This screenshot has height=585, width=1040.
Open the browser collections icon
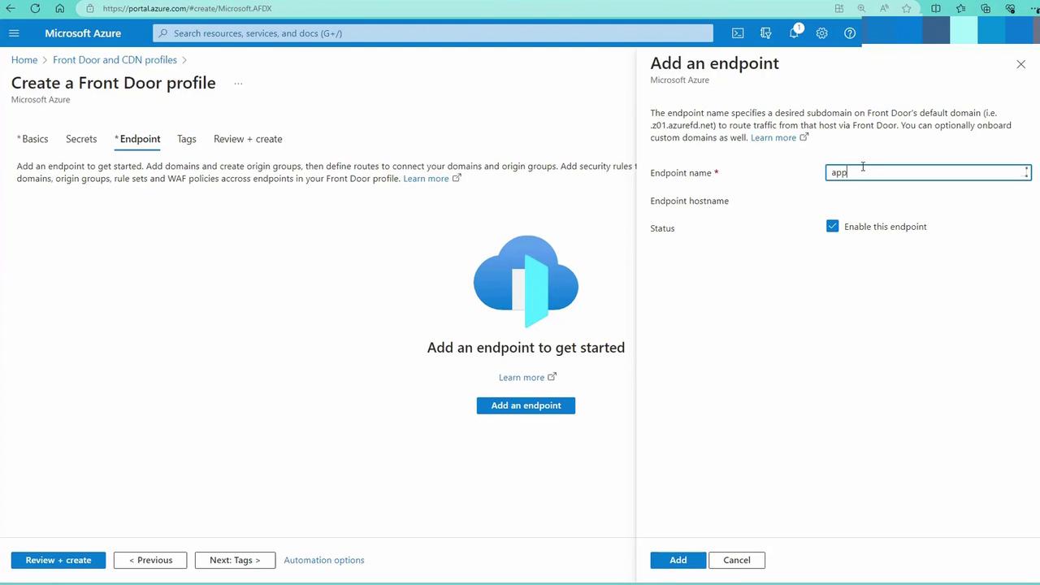(x=986, y=8)
